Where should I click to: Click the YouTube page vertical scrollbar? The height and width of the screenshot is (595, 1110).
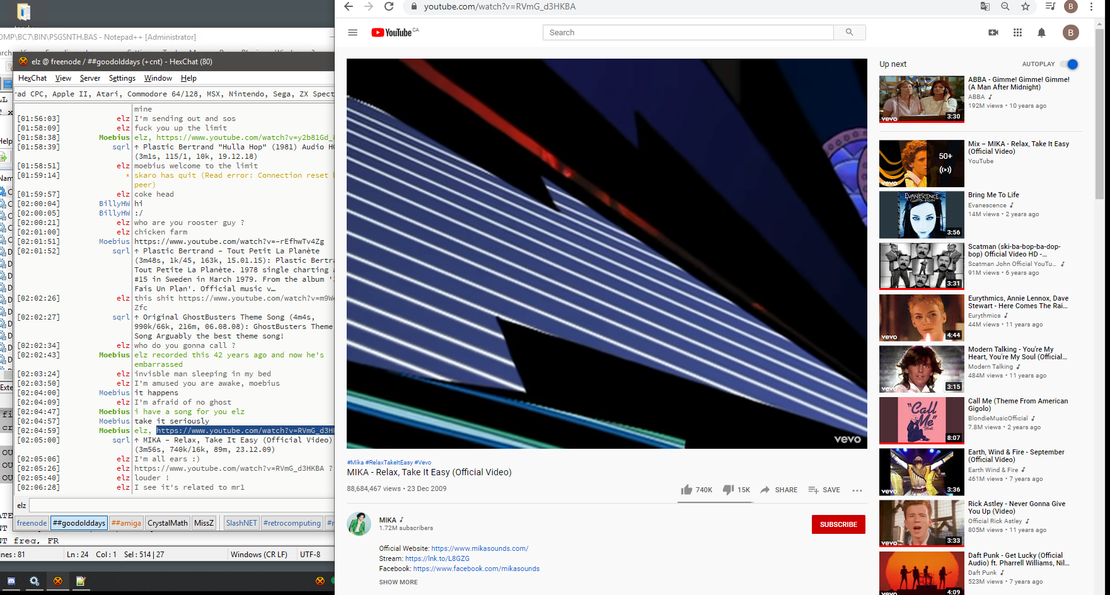click(1099, 113)
